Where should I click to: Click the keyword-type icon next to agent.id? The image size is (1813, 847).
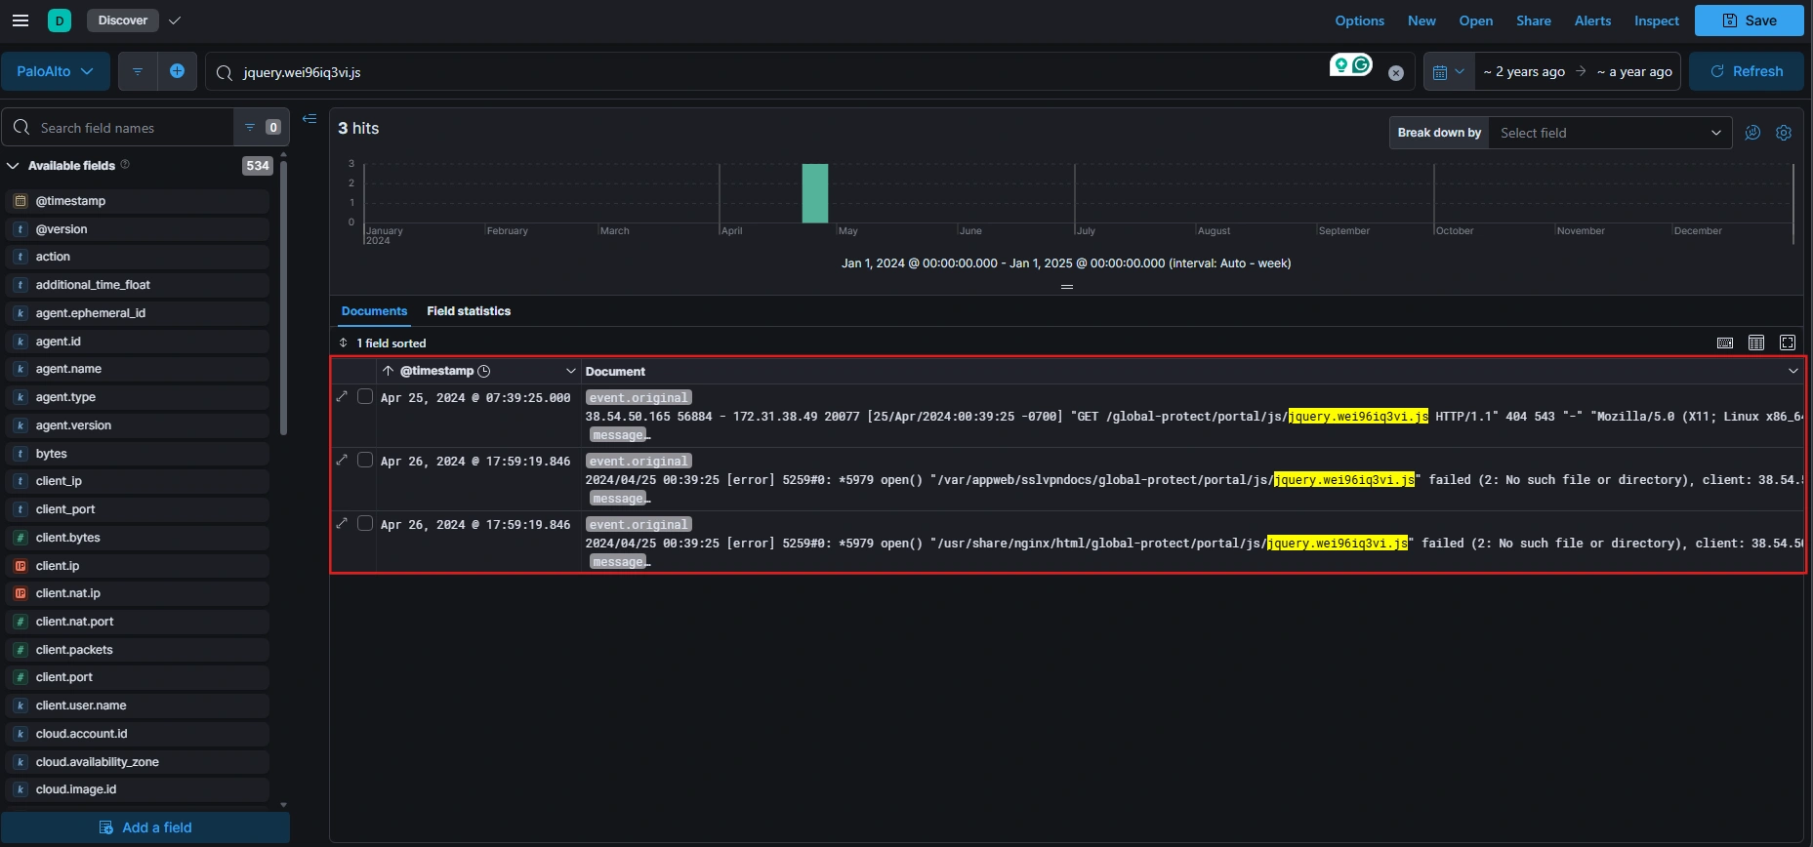click(x=20, y=342)
